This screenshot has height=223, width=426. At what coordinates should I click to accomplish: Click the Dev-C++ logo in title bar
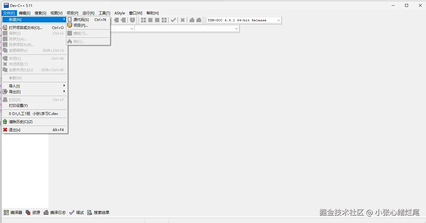pyautogui.click(x=6, y=5)
